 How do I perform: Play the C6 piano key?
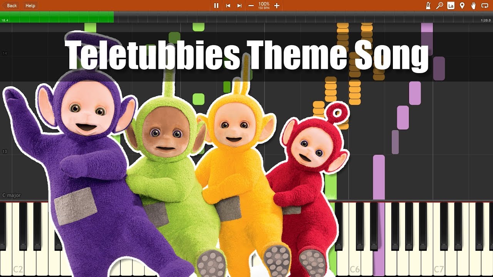(355, 239)
